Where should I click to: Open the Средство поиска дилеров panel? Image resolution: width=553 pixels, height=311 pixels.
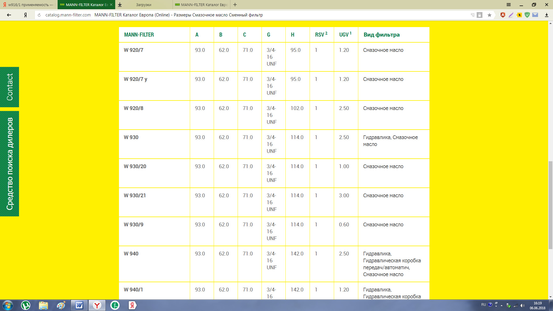point(10,164)
